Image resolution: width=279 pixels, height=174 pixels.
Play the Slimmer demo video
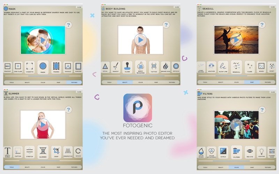[43, 125]
